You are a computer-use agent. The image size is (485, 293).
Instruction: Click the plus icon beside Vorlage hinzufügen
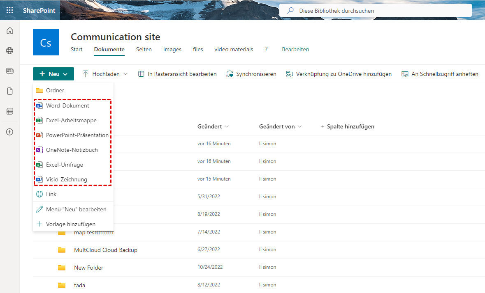[39, 224]
